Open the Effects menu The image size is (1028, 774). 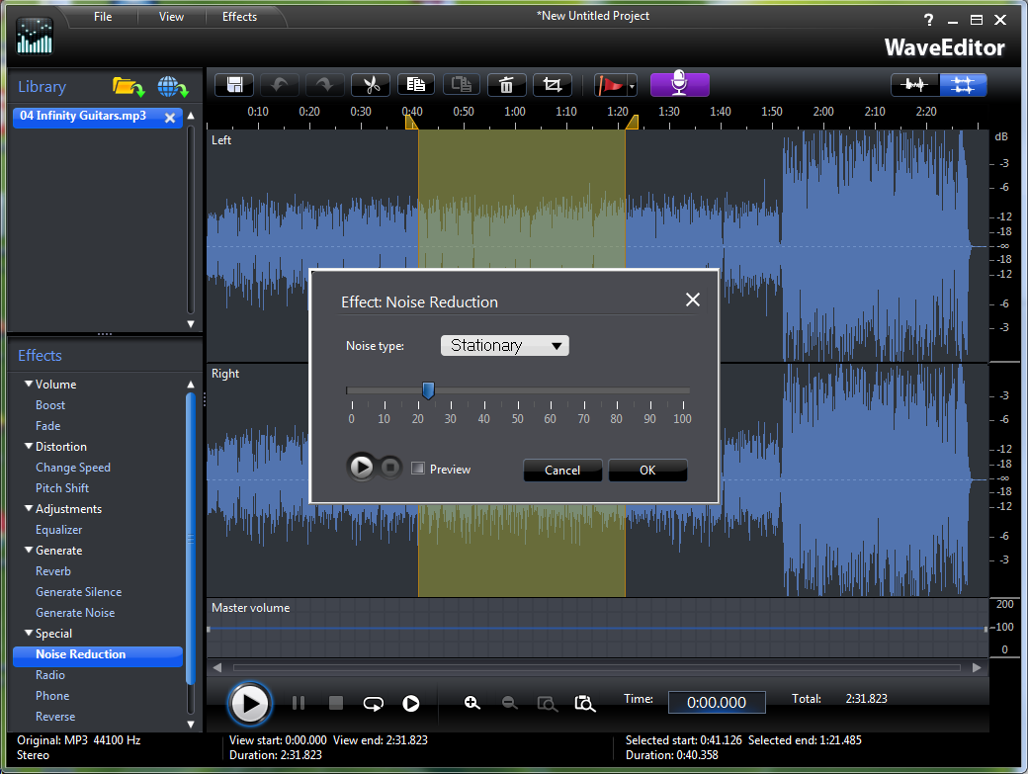click(239, 17)
